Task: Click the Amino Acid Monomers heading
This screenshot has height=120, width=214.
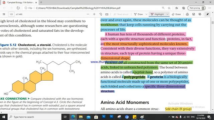Action: pos(125,102)
